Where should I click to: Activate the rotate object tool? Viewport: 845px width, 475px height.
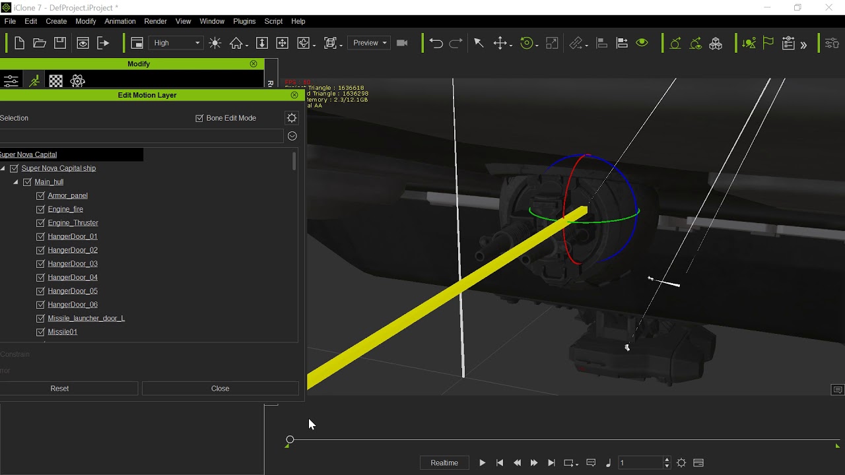[527, 43]
